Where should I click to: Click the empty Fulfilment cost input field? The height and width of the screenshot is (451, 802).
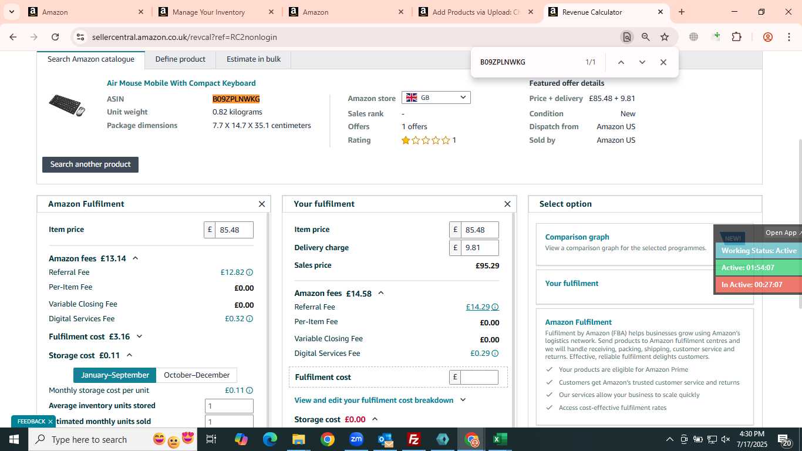point(479,377)
